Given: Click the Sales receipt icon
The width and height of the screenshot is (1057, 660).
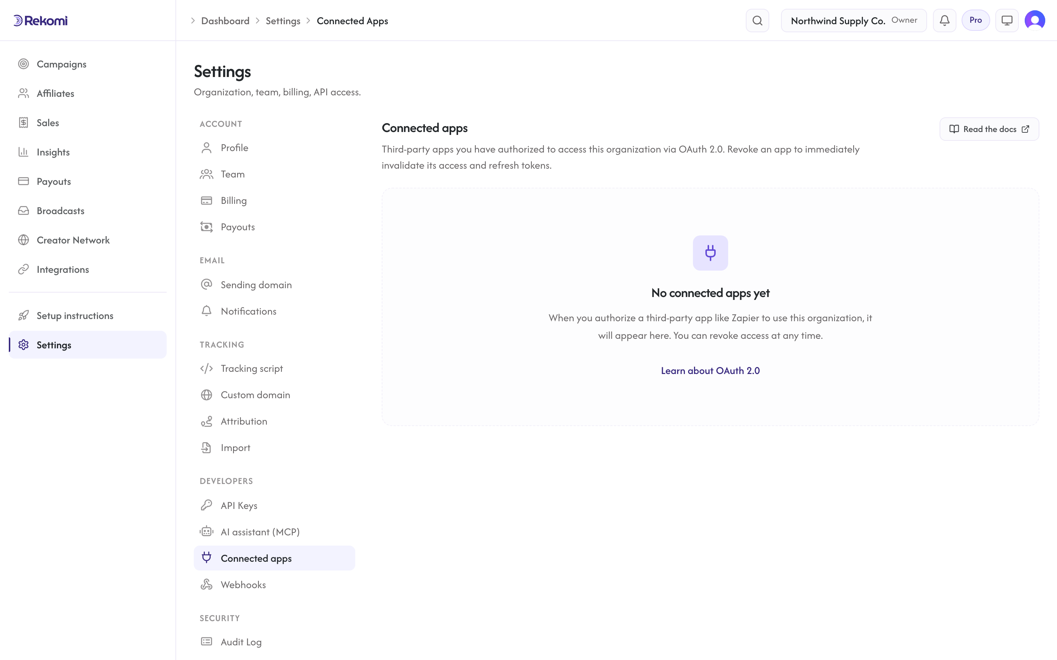Looking at the screenshot, I should tap(23, 123).
